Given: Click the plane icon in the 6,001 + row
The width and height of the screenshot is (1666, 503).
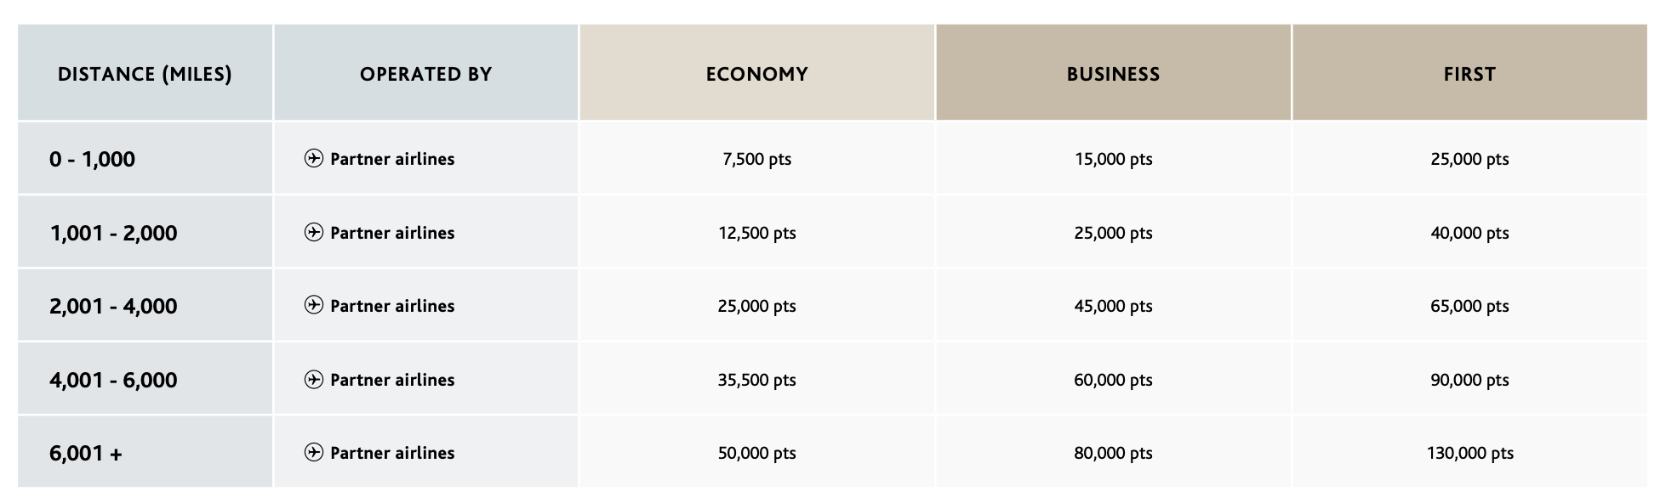Looking at the screenshot, I should pos(313,452).
